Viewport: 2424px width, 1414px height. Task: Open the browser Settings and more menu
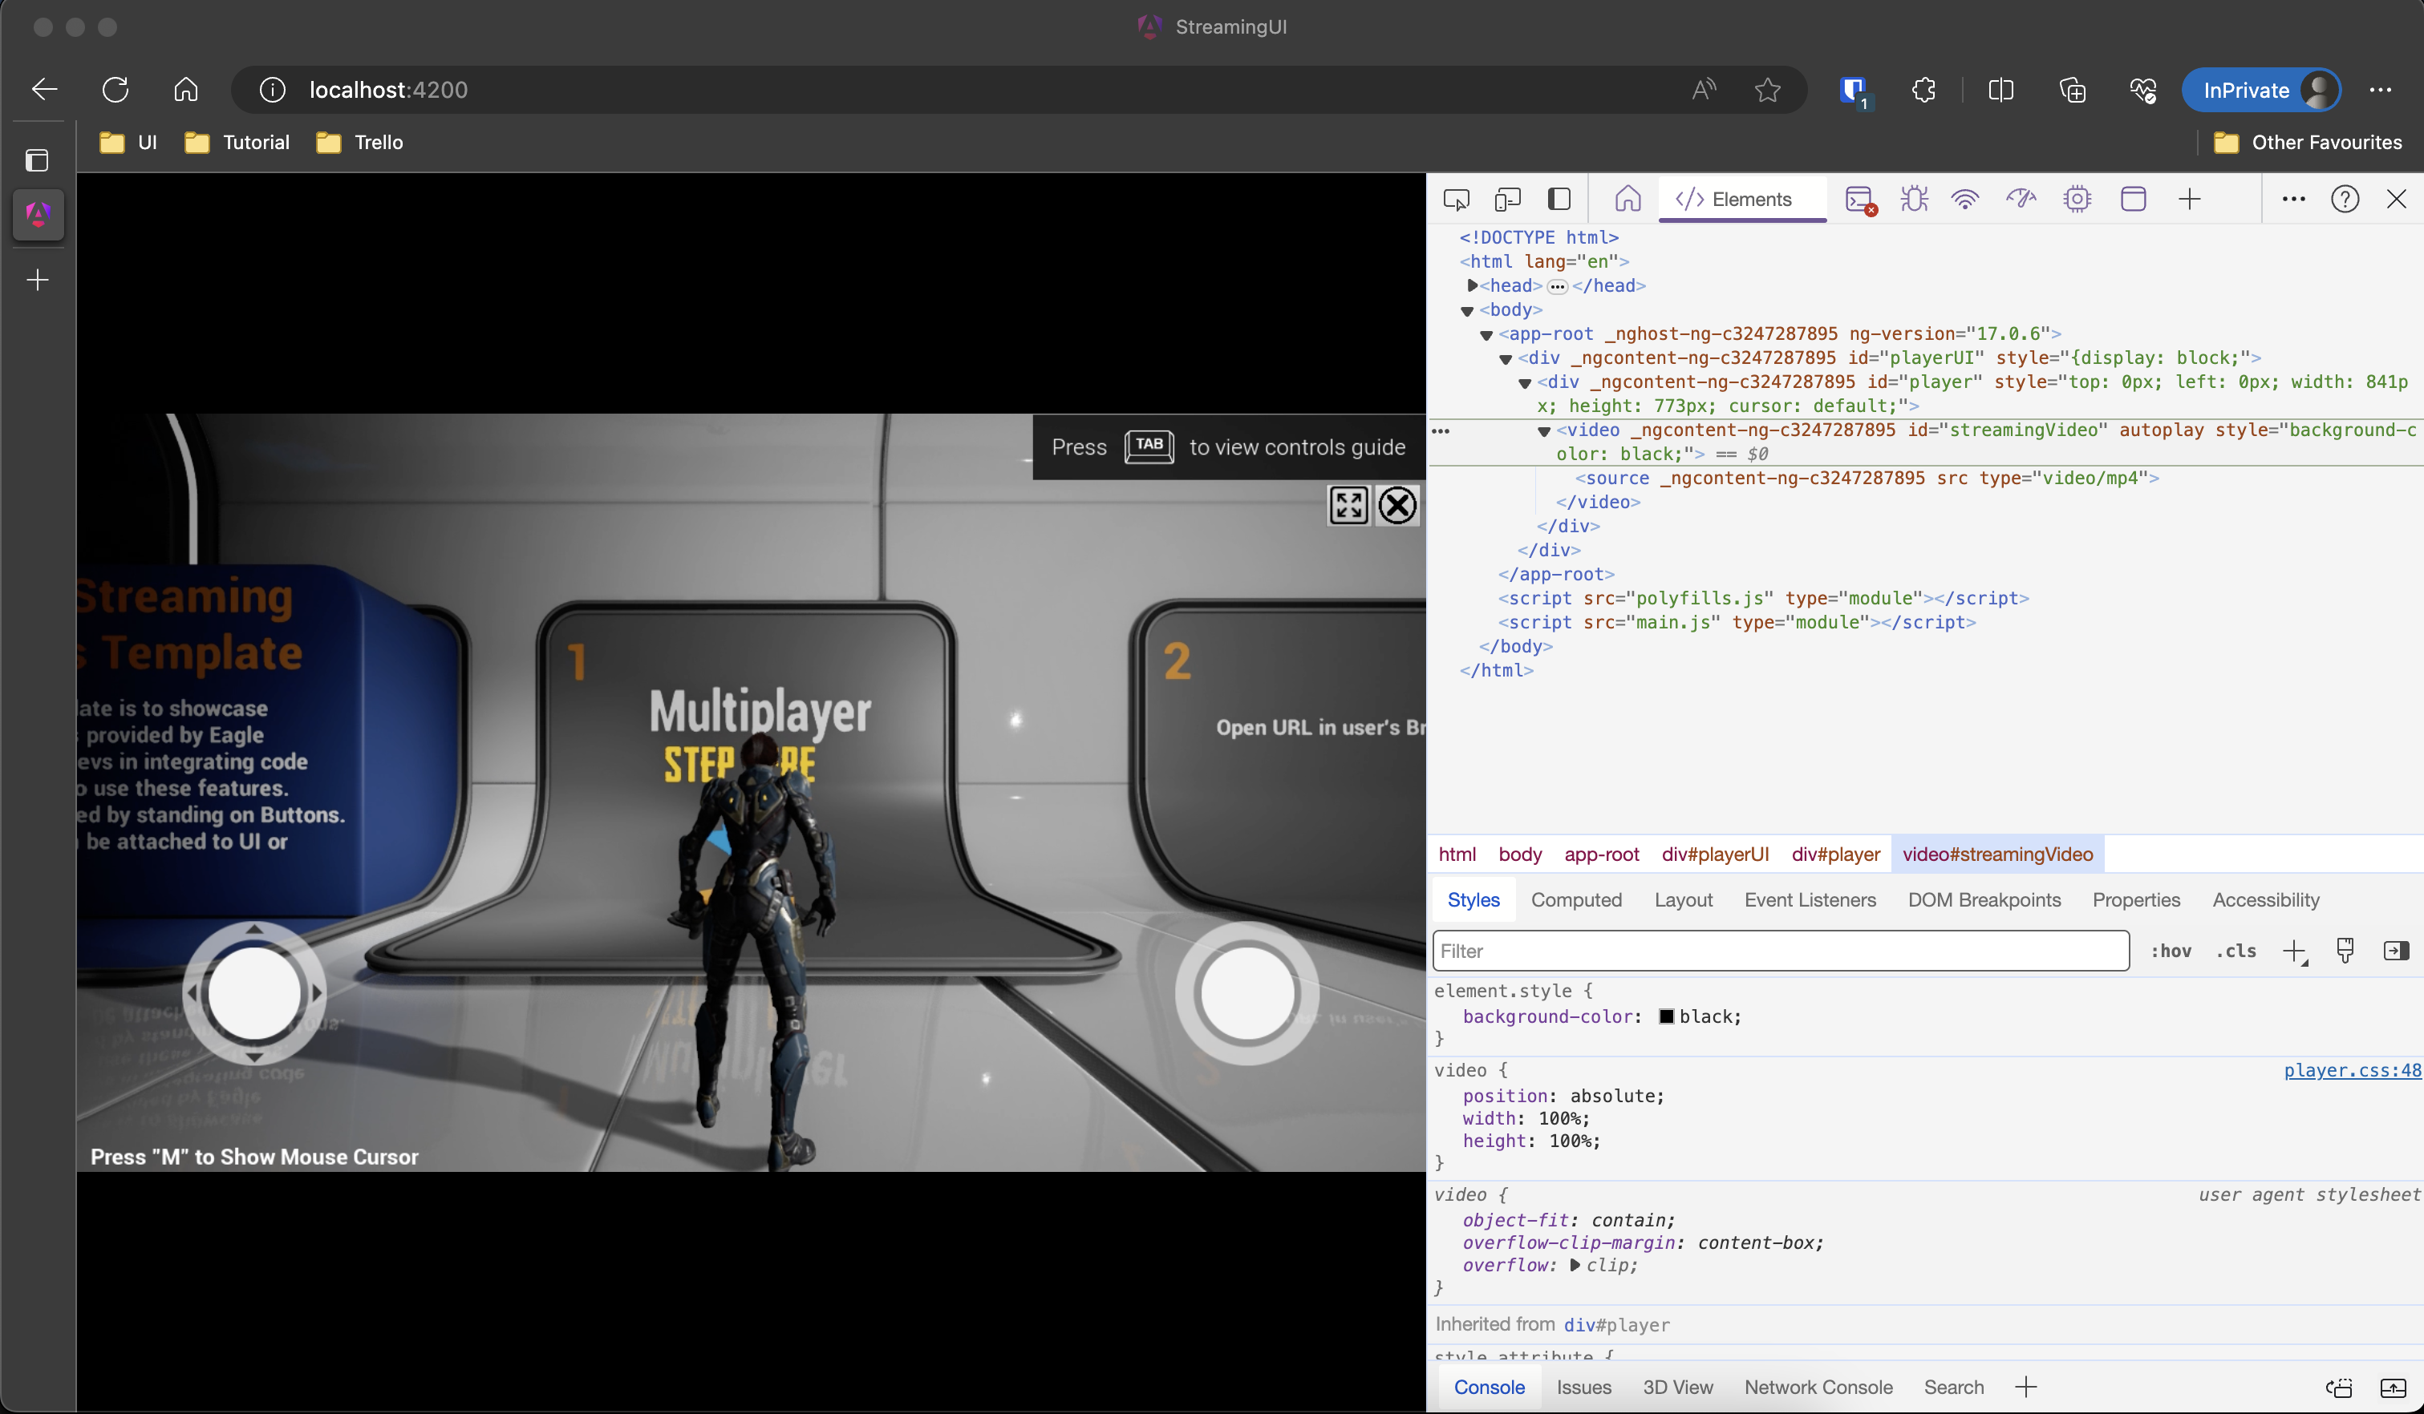tap(2381, 90)
